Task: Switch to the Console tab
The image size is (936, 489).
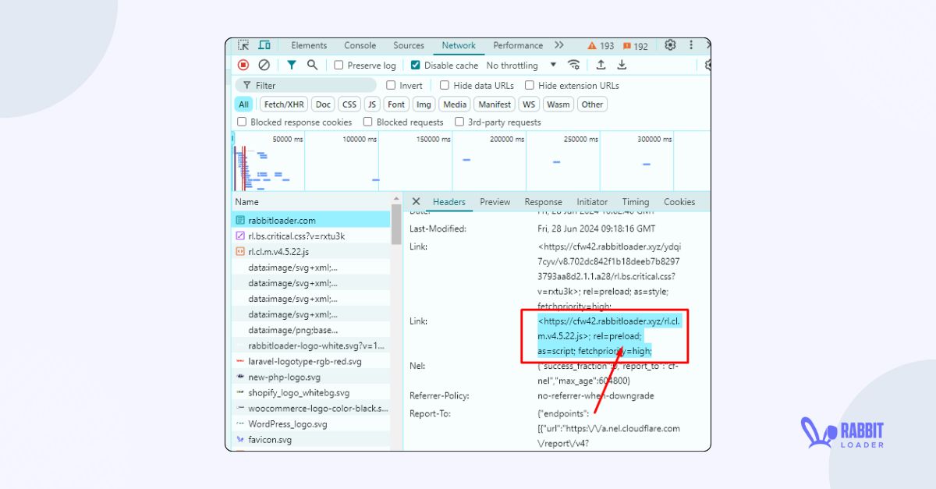Action: coord(360,46)
